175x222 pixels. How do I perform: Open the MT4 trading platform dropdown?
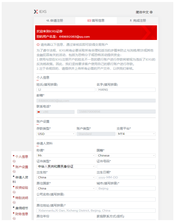(136, 134)
